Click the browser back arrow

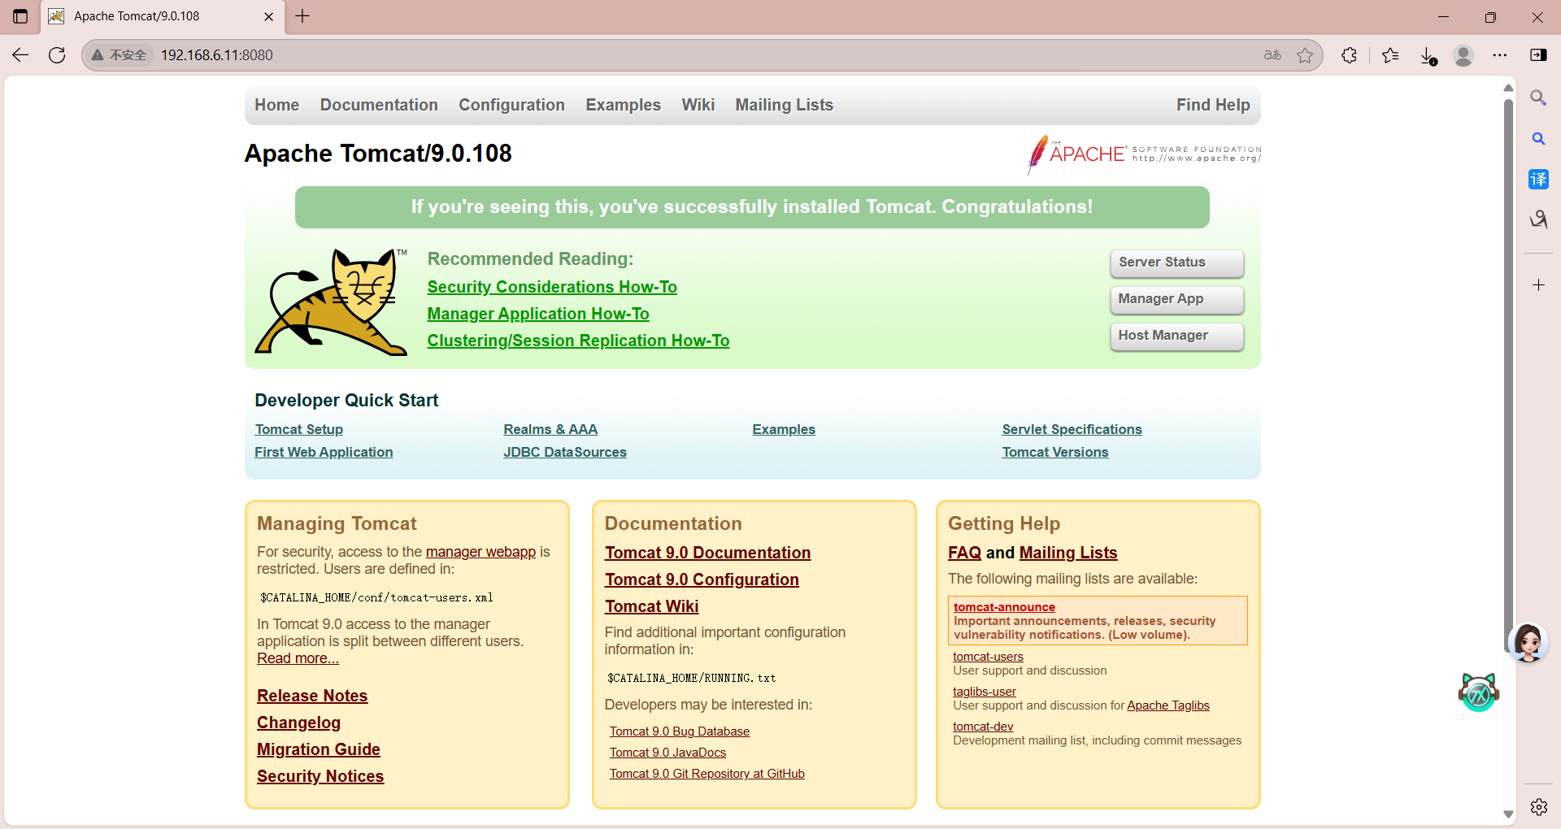(20, 55)
